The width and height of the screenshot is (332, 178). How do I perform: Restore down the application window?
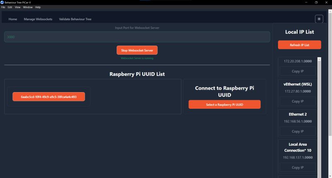tap(316, 2)
